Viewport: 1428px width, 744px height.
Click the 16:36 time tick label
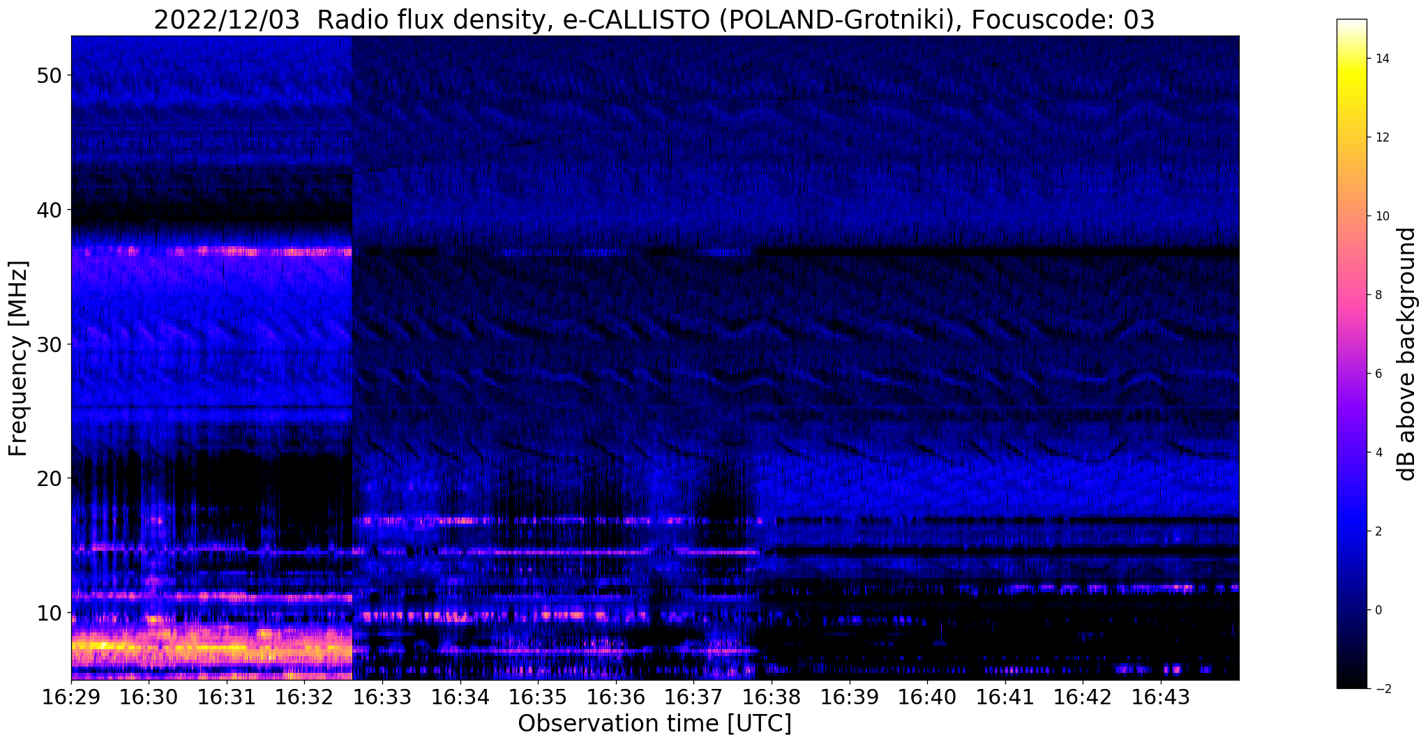click(x=615, y=697)
